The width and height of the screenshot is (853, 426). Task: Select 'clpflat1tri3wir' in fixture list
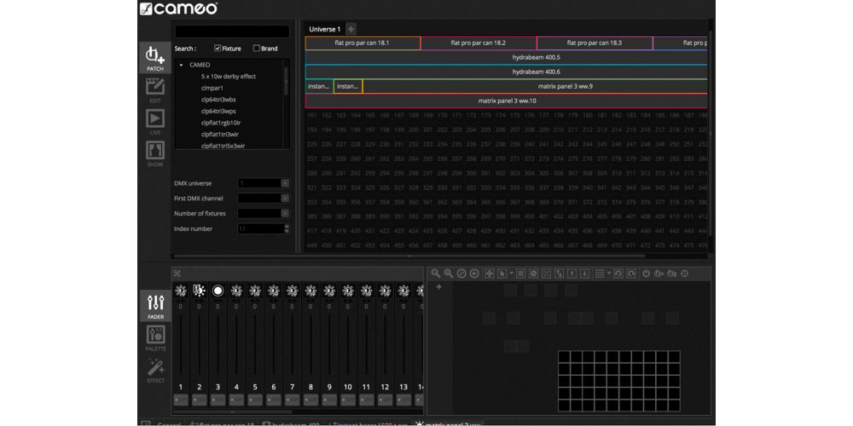click(x=221, y=135)
